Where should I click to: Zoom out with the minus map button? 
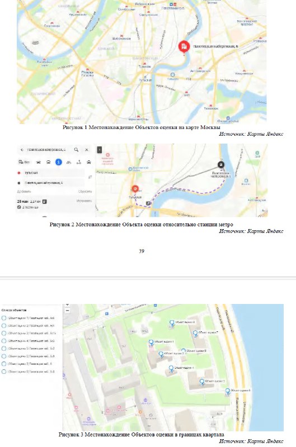point(67,311)
